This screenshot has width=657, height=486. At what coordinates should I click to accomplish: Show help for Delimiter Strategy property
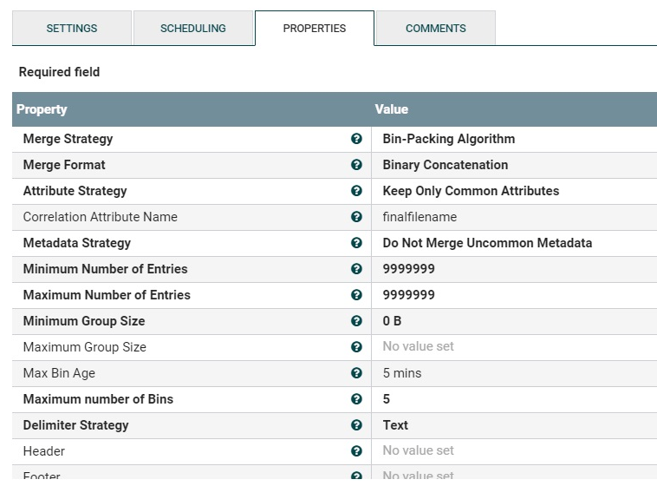[x=356, y=425]
